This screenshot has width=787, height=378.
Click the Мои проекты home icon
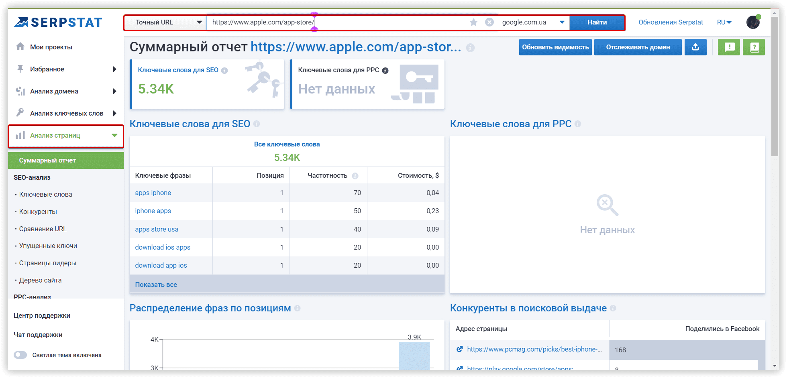(x=20, y=47)
